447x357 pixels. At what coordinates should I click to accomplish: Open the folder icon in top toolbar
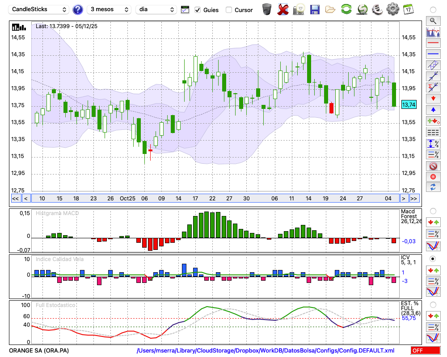click(330, 9)
